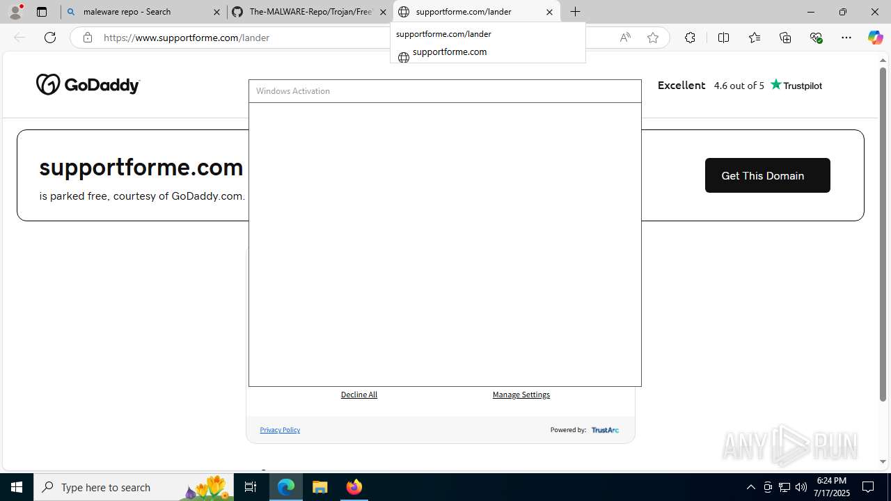Add this page to favorites

click(653, 38)
